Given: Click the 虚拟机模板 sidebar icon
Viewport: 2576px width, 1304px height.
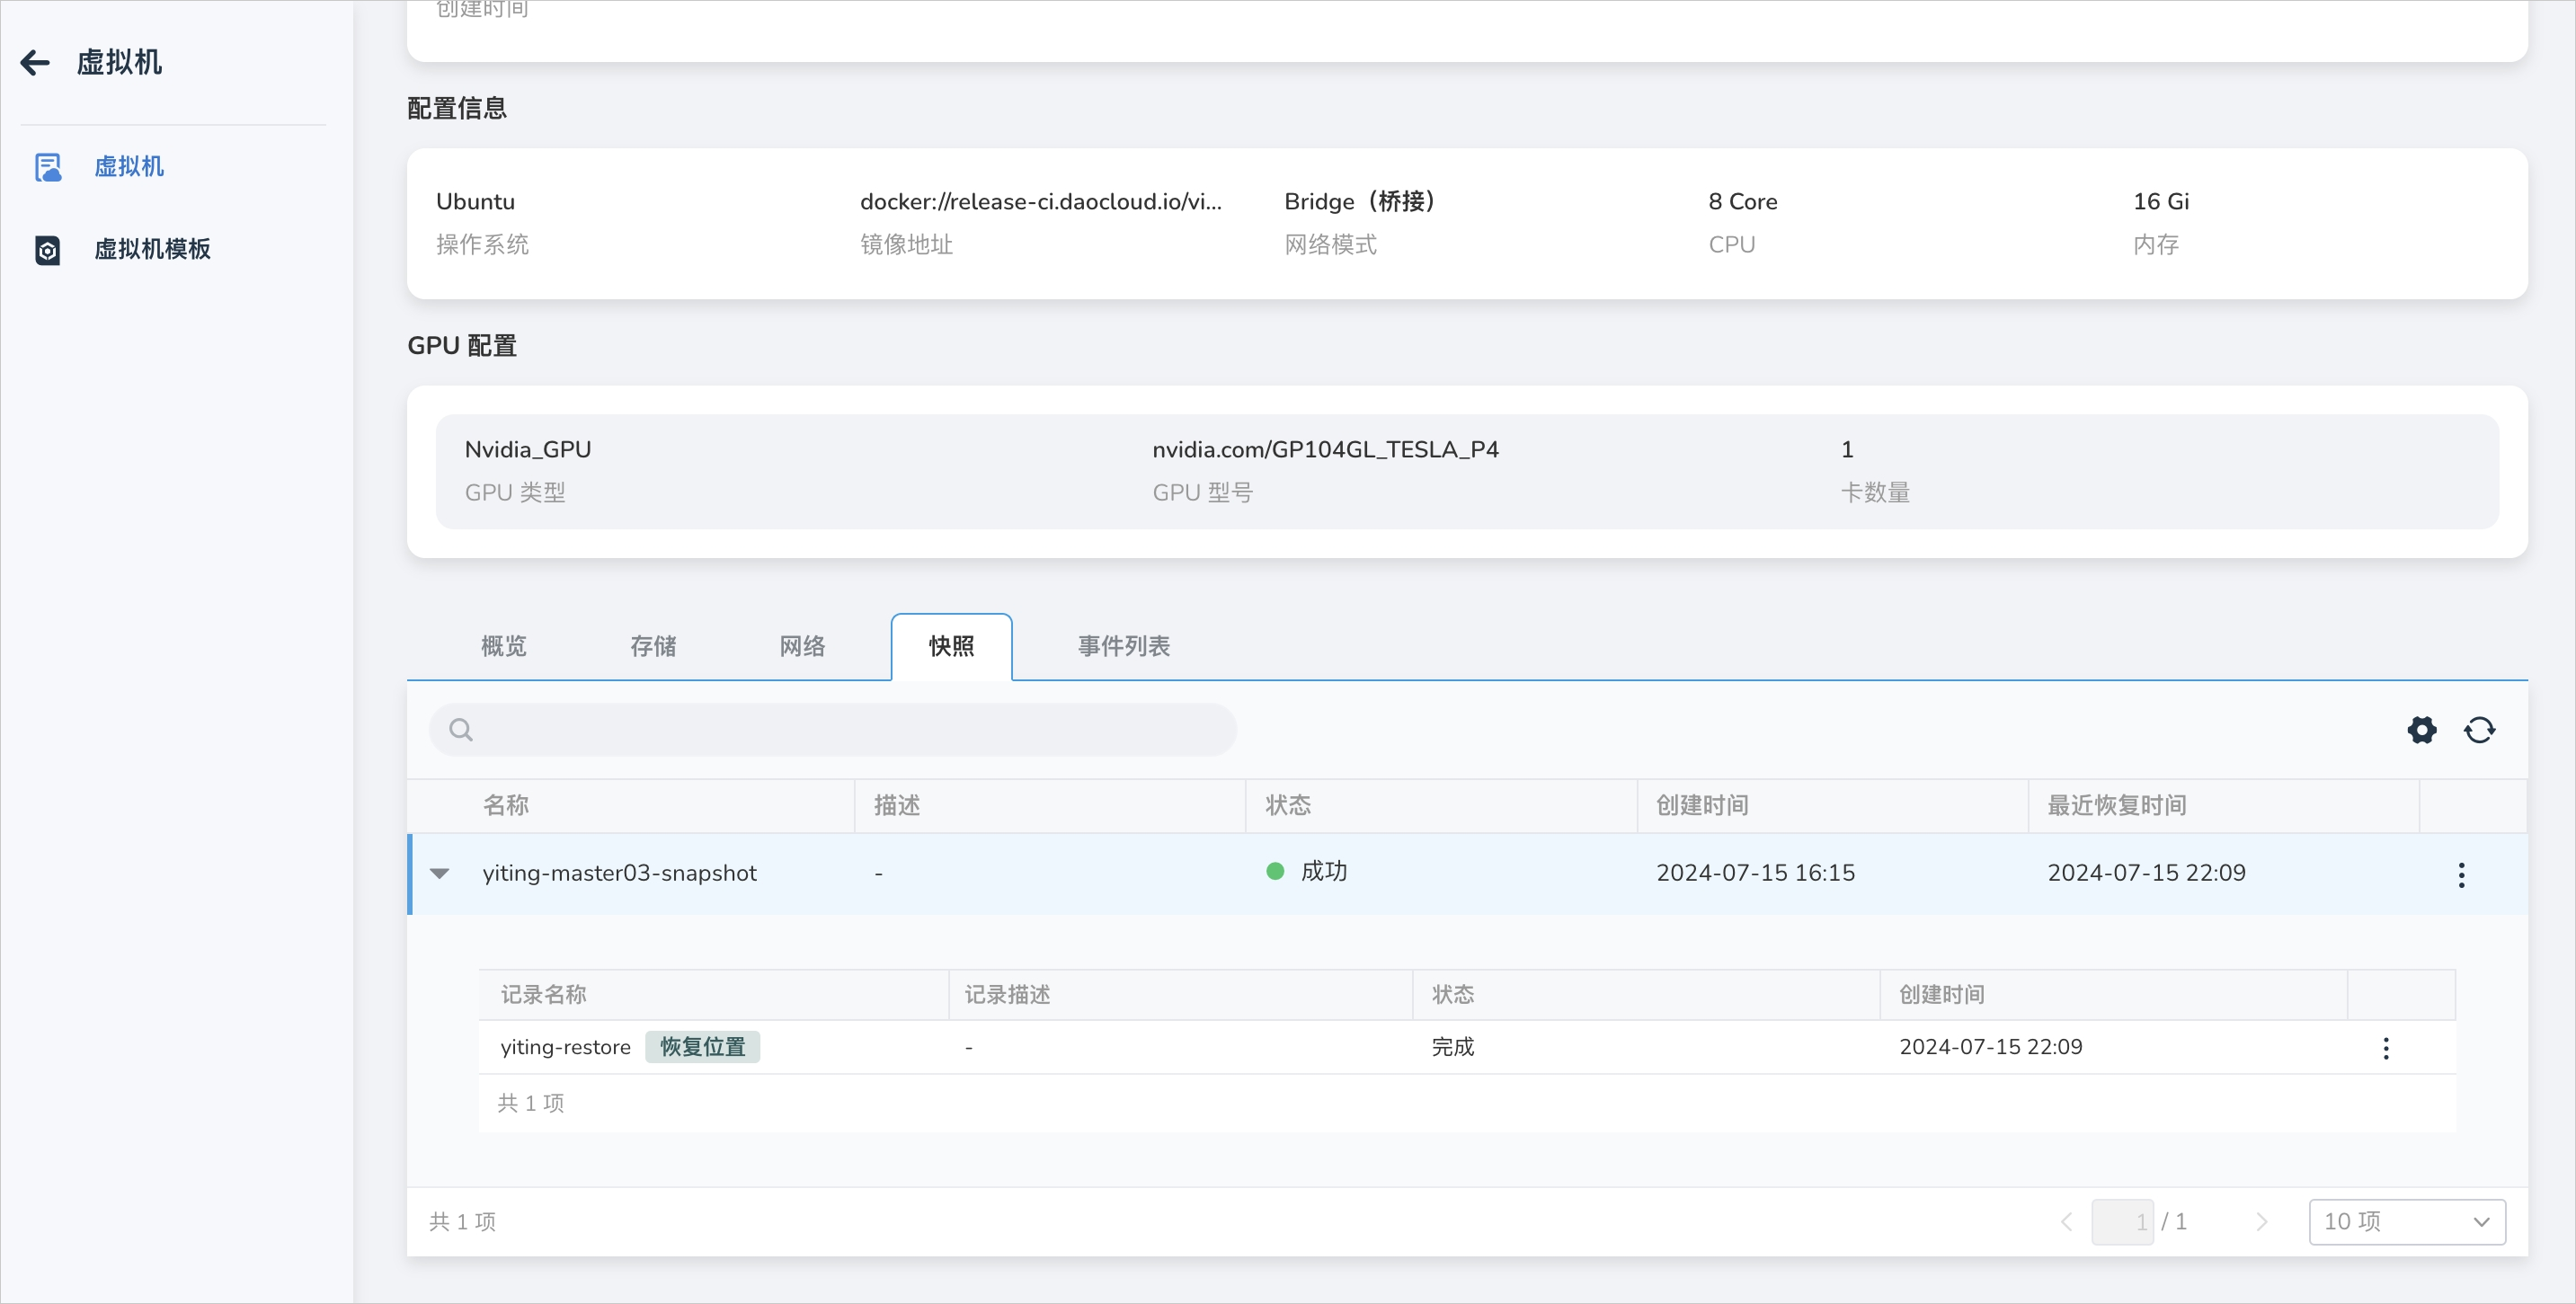Looking at the screenshot, I should coord(48,250).
